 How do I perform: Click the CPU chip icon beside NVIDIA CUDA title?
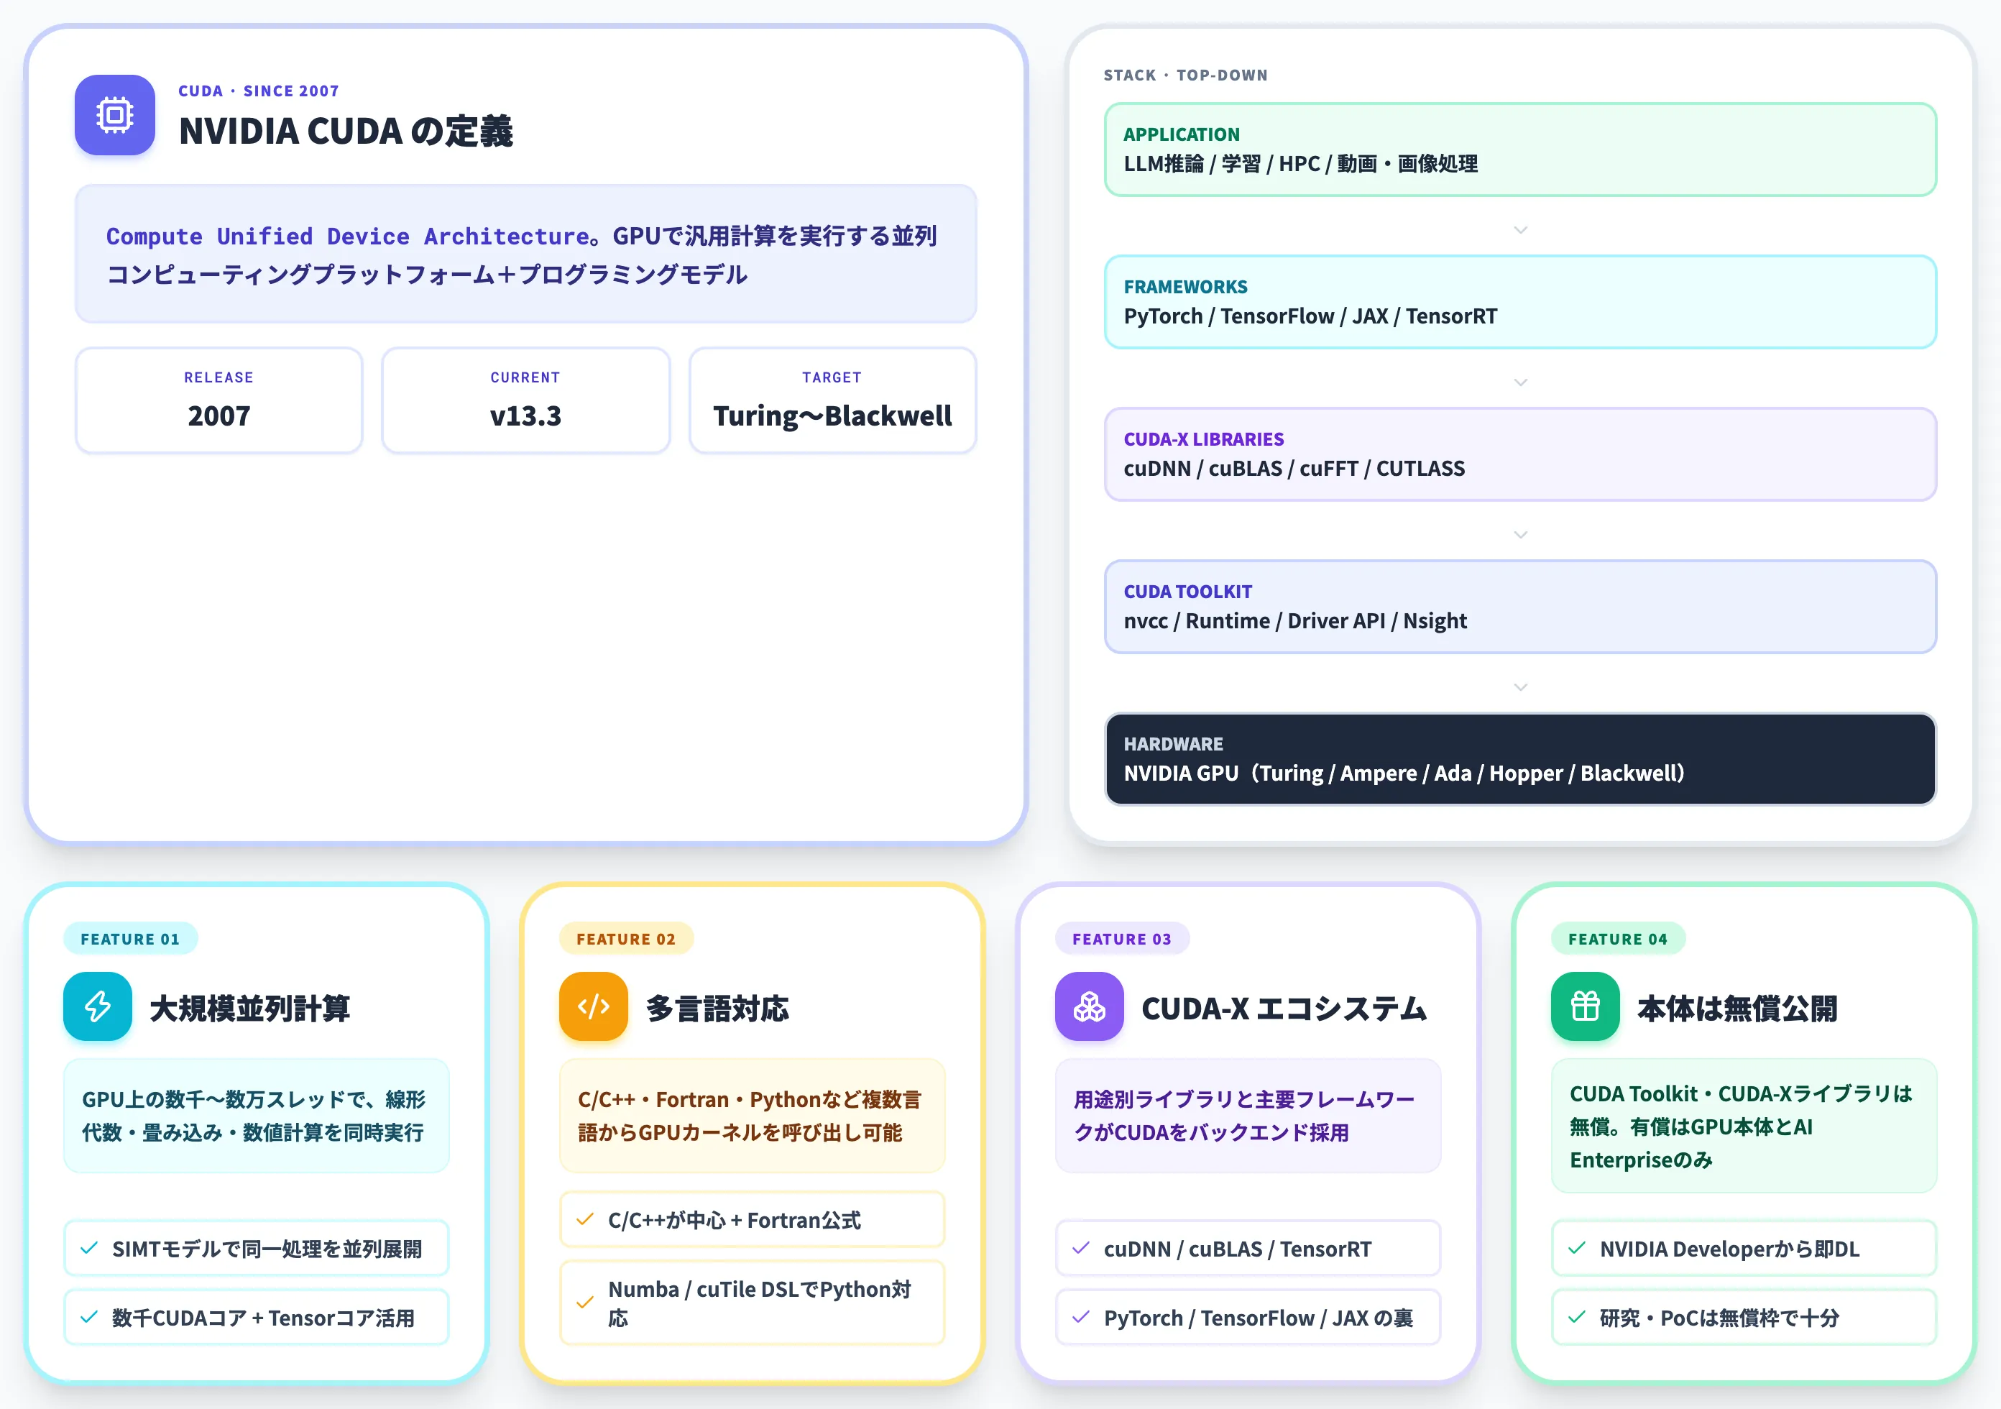(114, 115)
